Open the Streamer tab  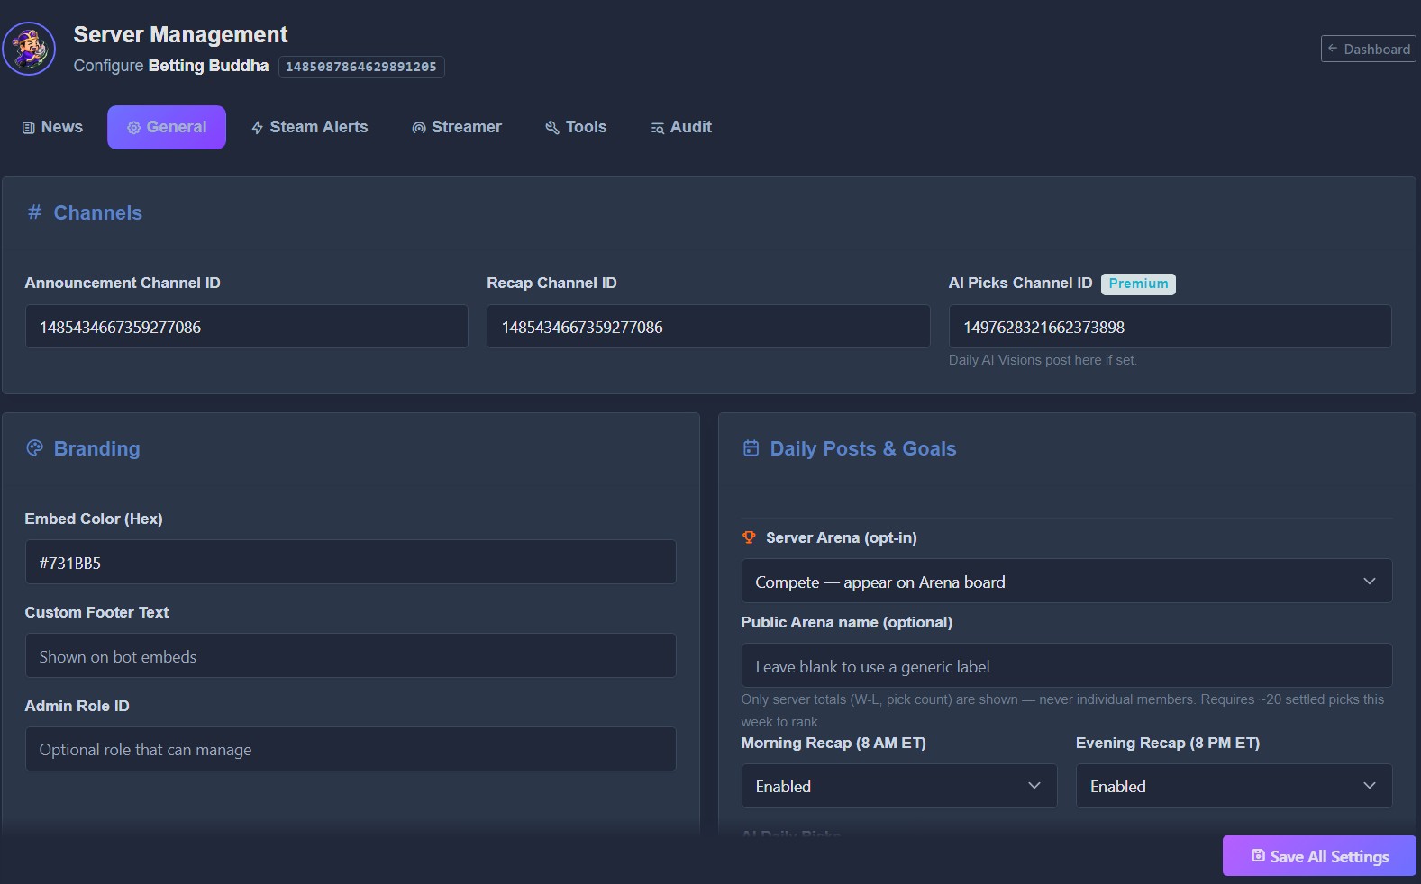(457, 127)
